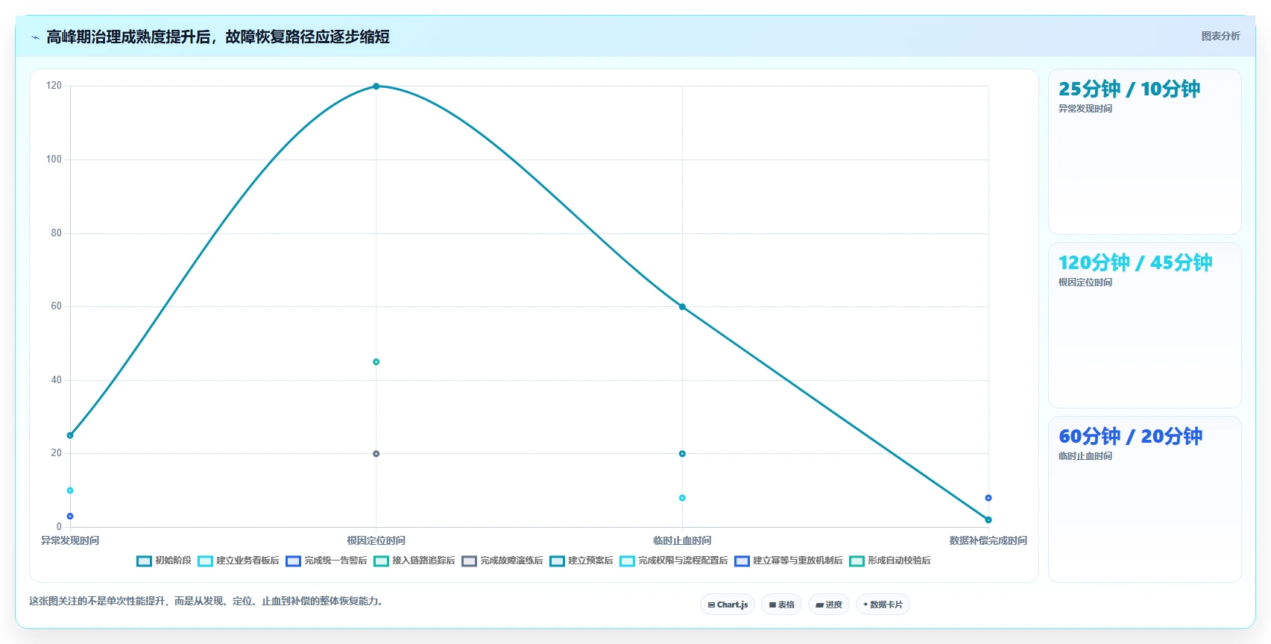Click the y-axis value 100
The width and height of the screenshot is (1271, 644).
pos(54,160)
